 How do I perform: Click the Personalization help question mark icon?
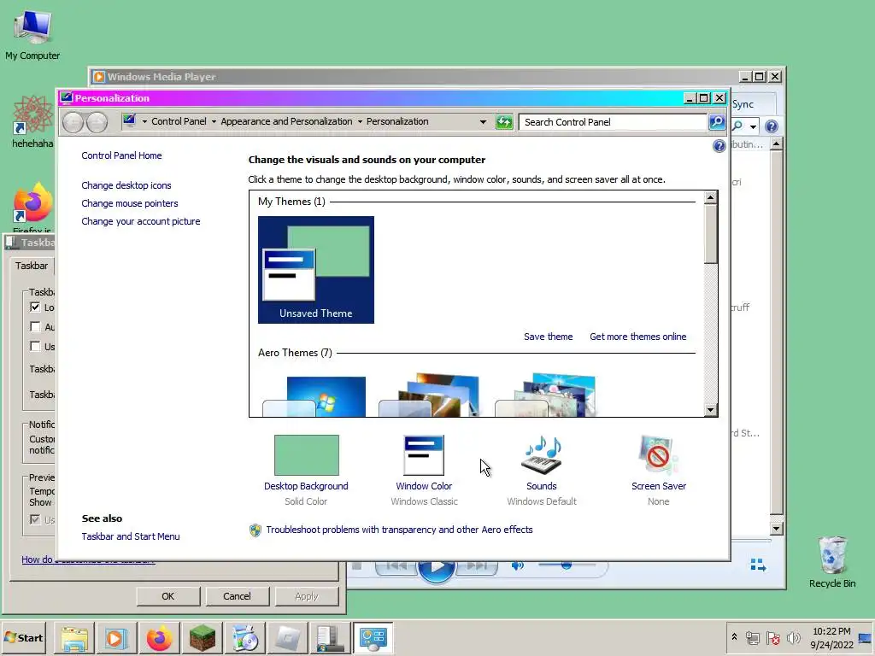click(719, 146)
